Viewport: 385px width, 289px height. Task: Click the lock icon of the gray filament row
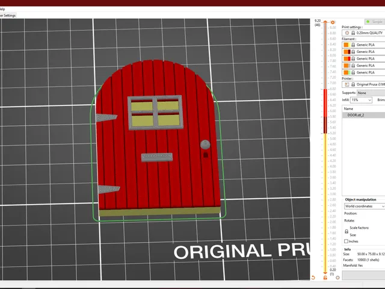click(353, 66)
